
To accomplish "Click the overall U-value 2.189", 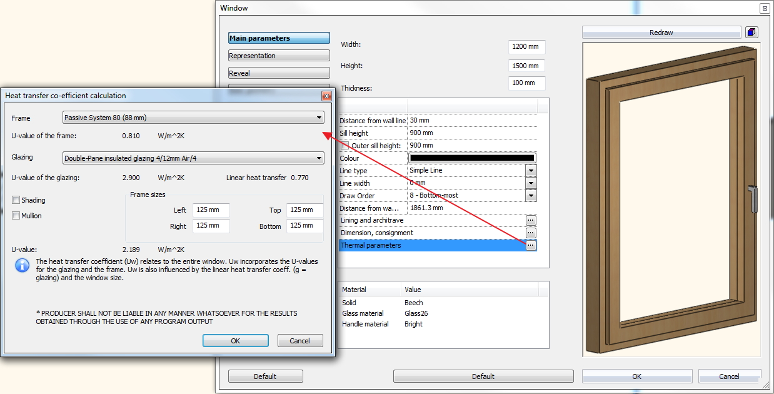I will pyautogui.click(x=131, y=250).
